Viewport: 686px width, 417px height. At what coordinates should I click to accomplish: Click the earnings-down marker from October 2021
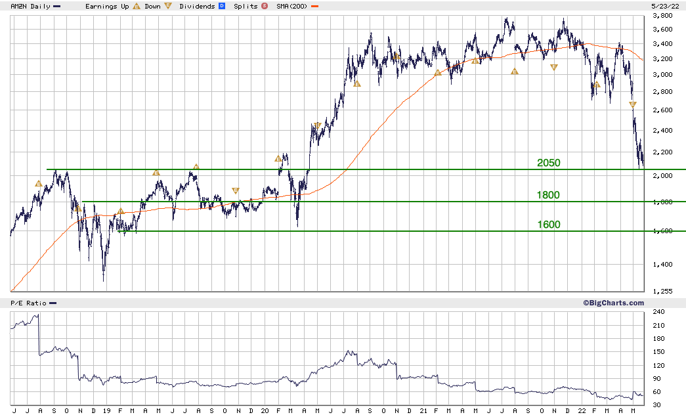click(554, 67)
